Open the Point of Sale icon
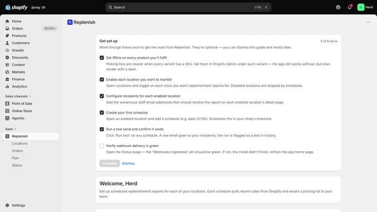 7,104
